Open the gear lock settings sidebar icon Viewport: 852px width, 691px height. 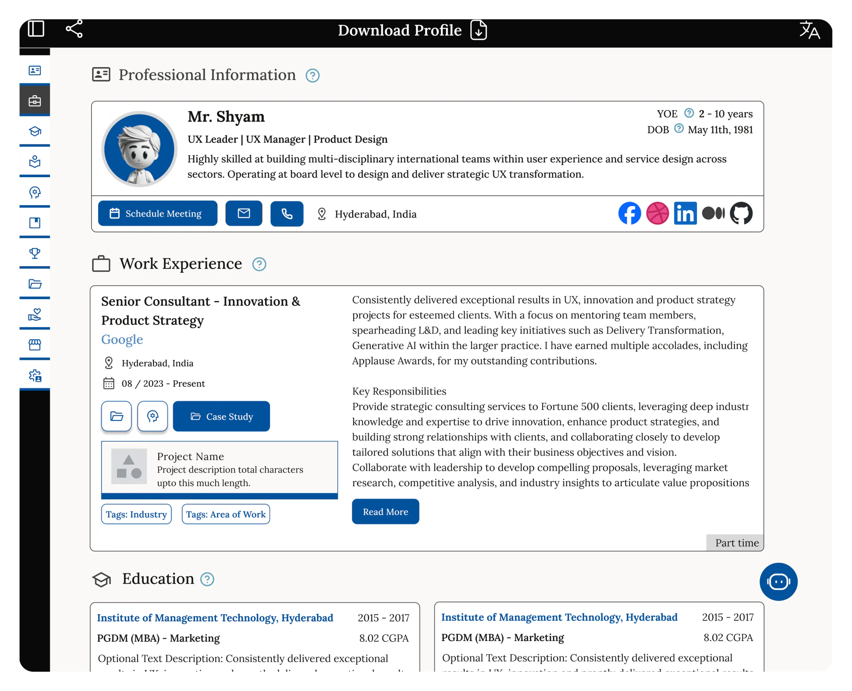[x=35, y=375]
